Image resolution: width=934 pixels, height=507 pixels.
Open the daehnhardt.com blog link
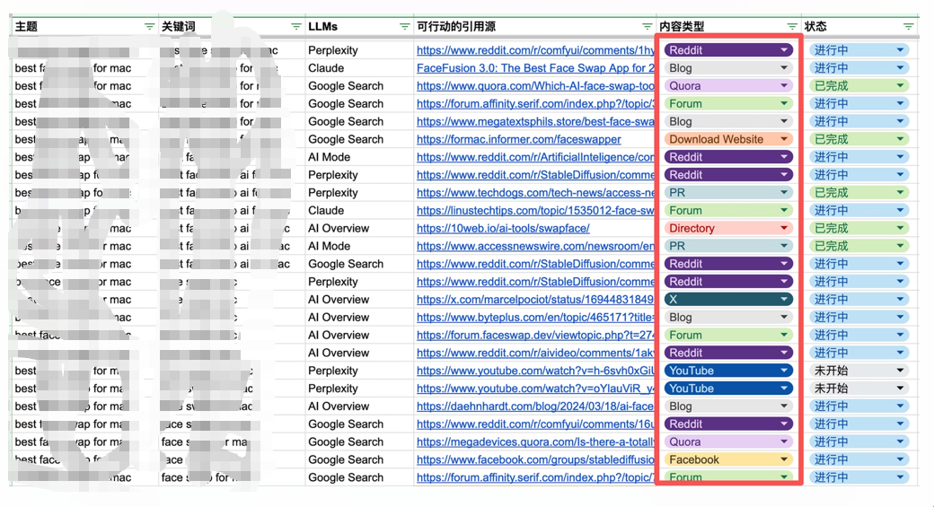click(535, 406)
